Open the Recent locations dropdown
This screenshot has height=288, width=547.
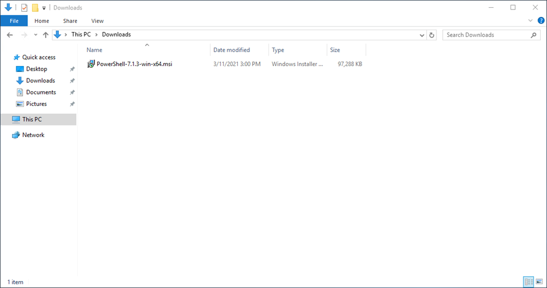click(x=35, y=35)
